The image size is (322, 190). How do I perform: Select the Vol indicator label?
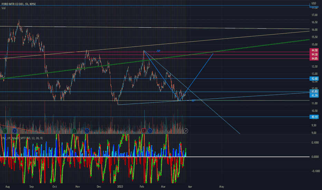(3, 8)
